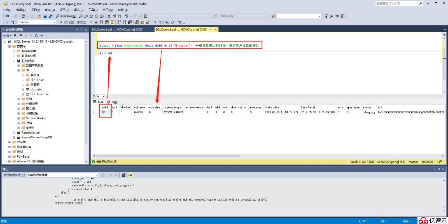Click the uncomment selected lines icon
The image size is (448, 224).
click(160, 22)
